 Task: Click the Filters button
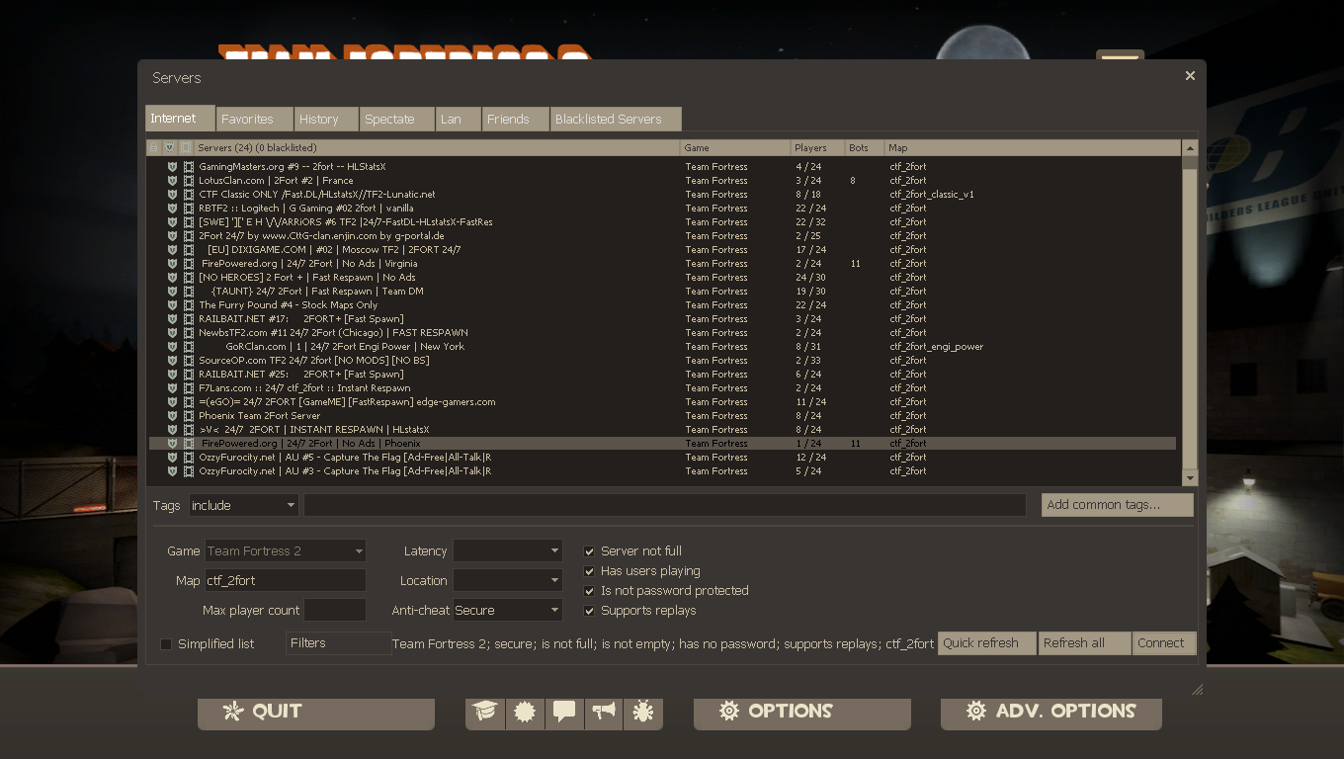(338, 643)
